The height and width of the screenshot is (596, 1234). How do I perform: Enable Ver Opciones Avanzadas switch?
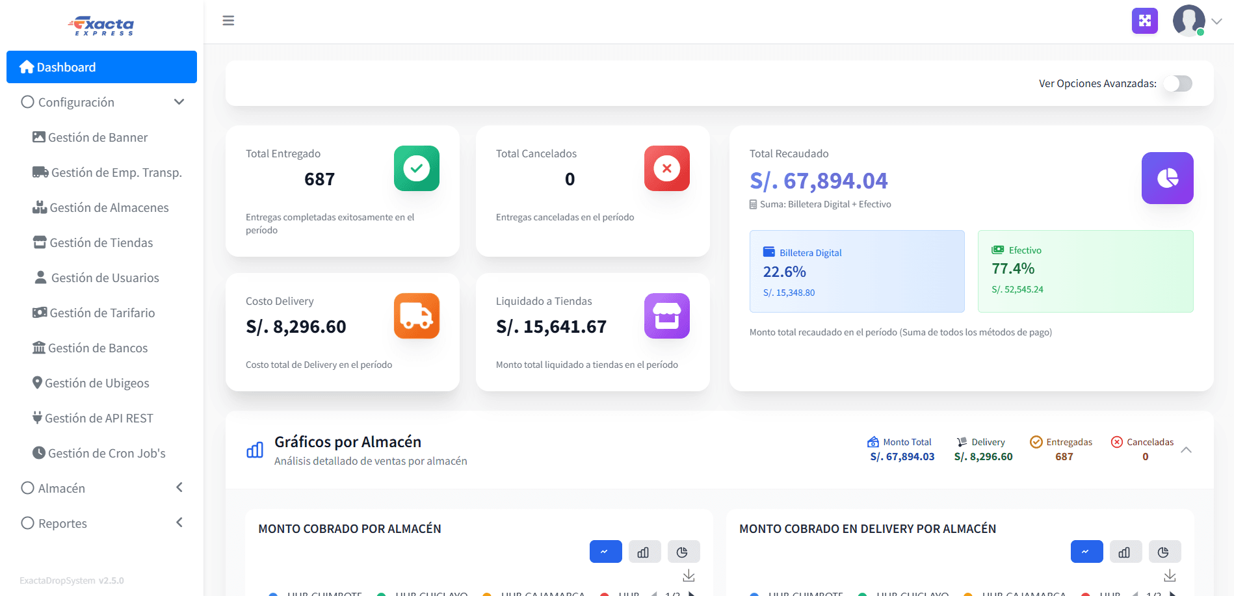click(x=1177, y=84)
